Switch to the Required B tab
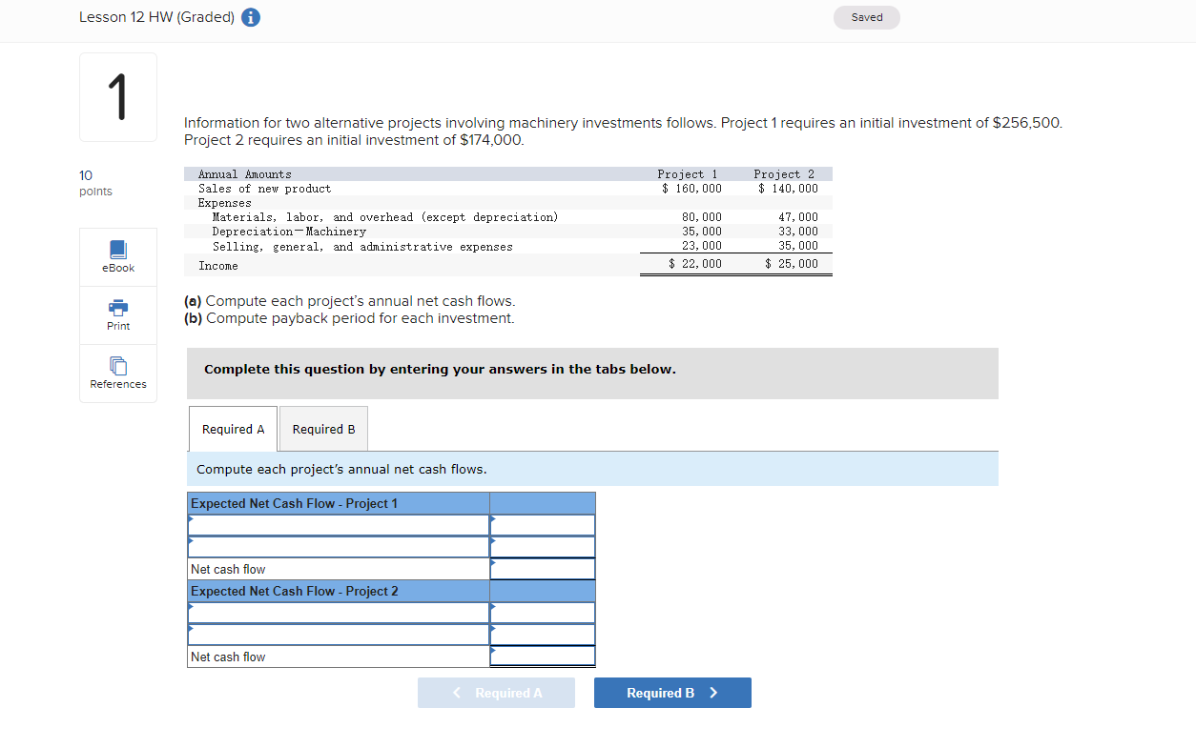The height and width of the screenshot is (748, 1196). click(323, 429)
